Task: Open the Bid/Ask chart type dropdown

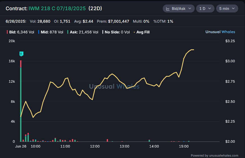Action: tap(179, 8)
